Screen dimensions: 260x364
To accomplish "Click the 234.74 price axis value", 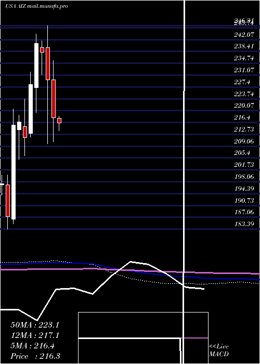I will [x=244, y=58].
